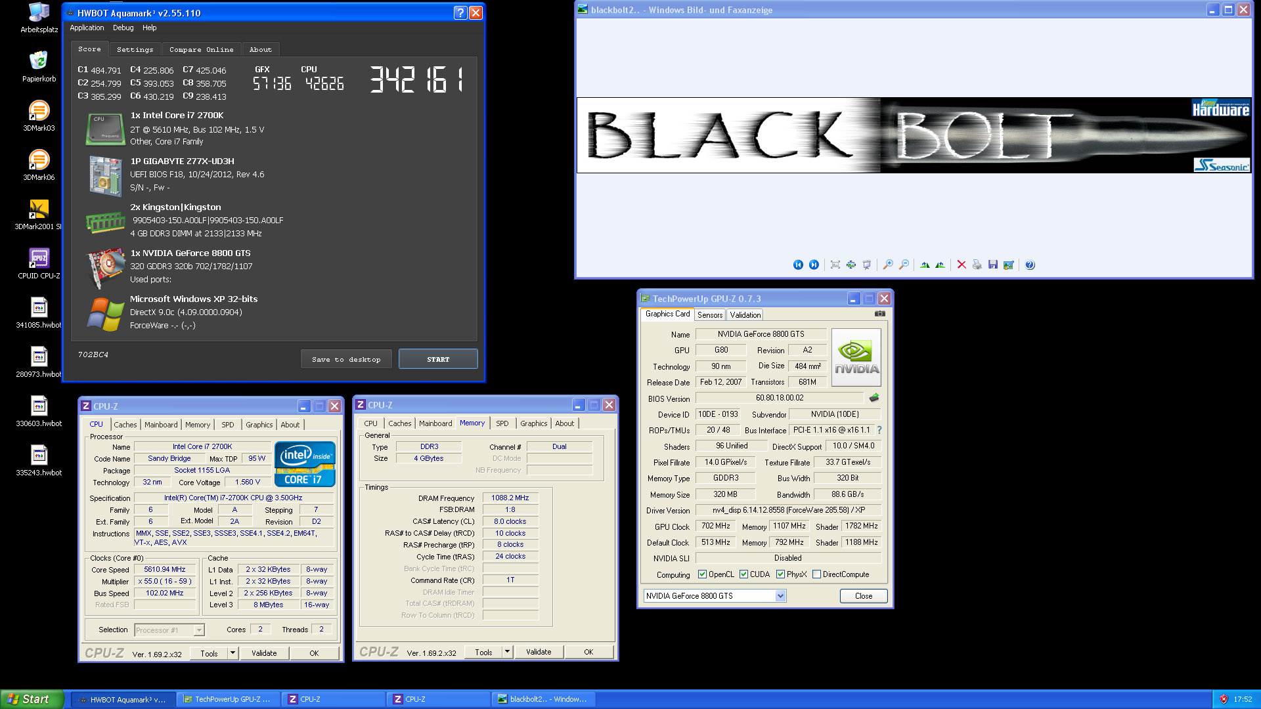The width and height of the screenshot is (1261, 709).
Task: Open the Application menu in Aquamark
Action: (87, 28)
